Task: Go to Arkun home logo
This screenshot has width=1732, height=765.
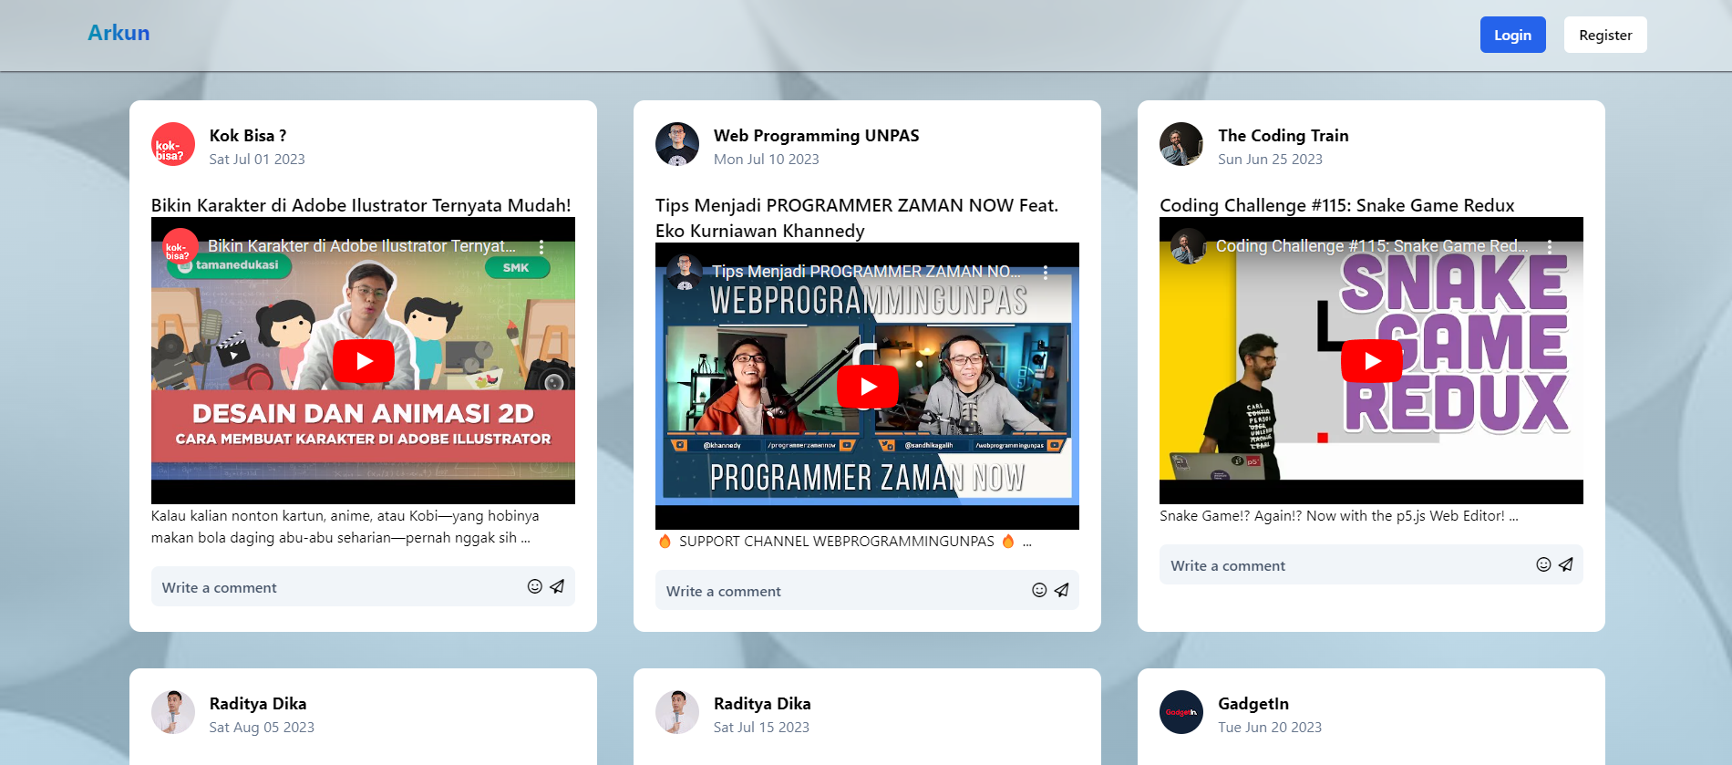Action: [x=119, y=33]
